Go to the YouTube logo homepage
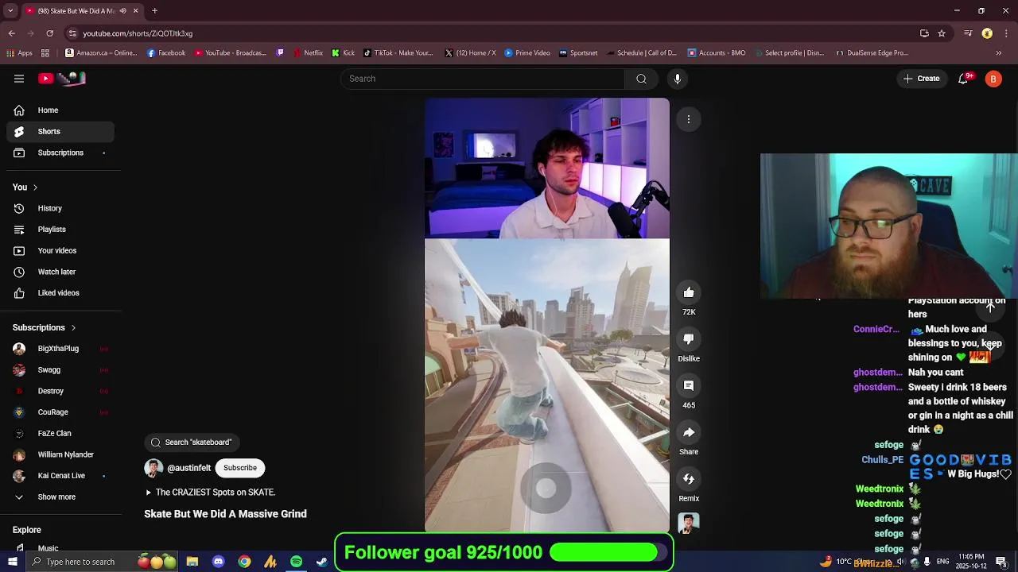 pyautogui.click(x=62, y=79)
